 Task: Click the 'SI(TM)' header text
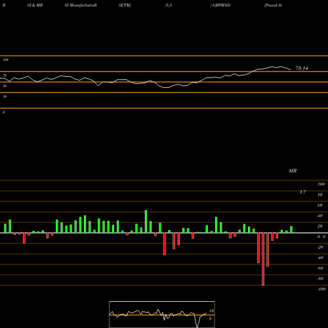tap(125, 5)
